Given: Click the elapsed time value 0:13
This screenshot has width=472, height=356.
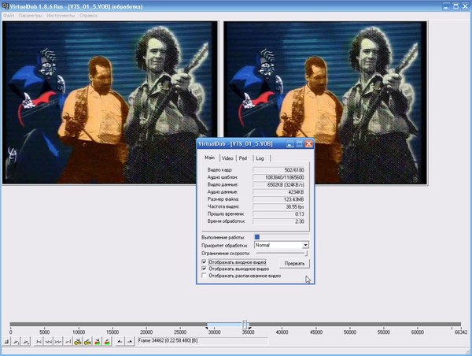Looking at the screenshot, I should point(278,214).
